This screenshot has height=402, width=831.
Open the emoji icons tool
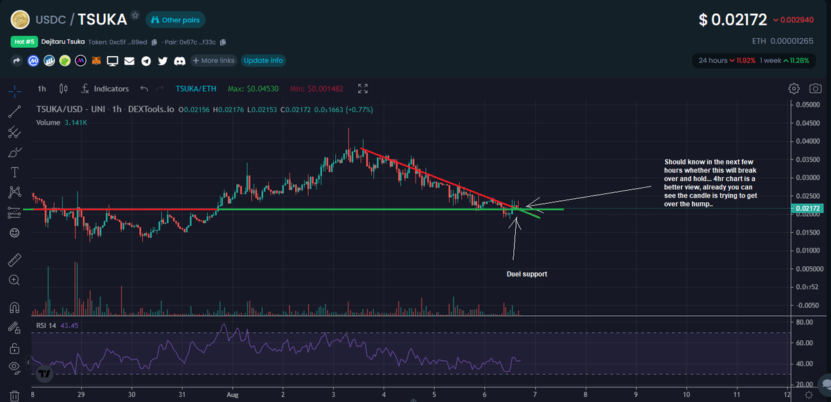click(15, 232)
